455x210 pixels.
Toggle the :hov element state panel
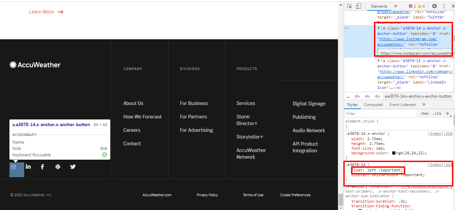point(424,113)
